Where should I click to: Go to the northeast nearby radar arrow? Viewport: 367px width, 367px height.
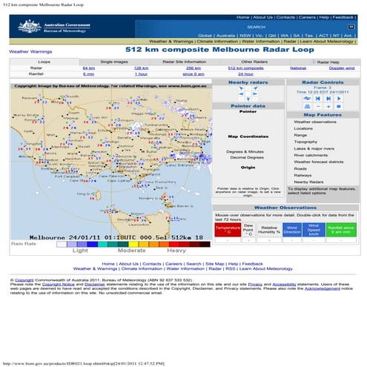[x=255, y=88]
